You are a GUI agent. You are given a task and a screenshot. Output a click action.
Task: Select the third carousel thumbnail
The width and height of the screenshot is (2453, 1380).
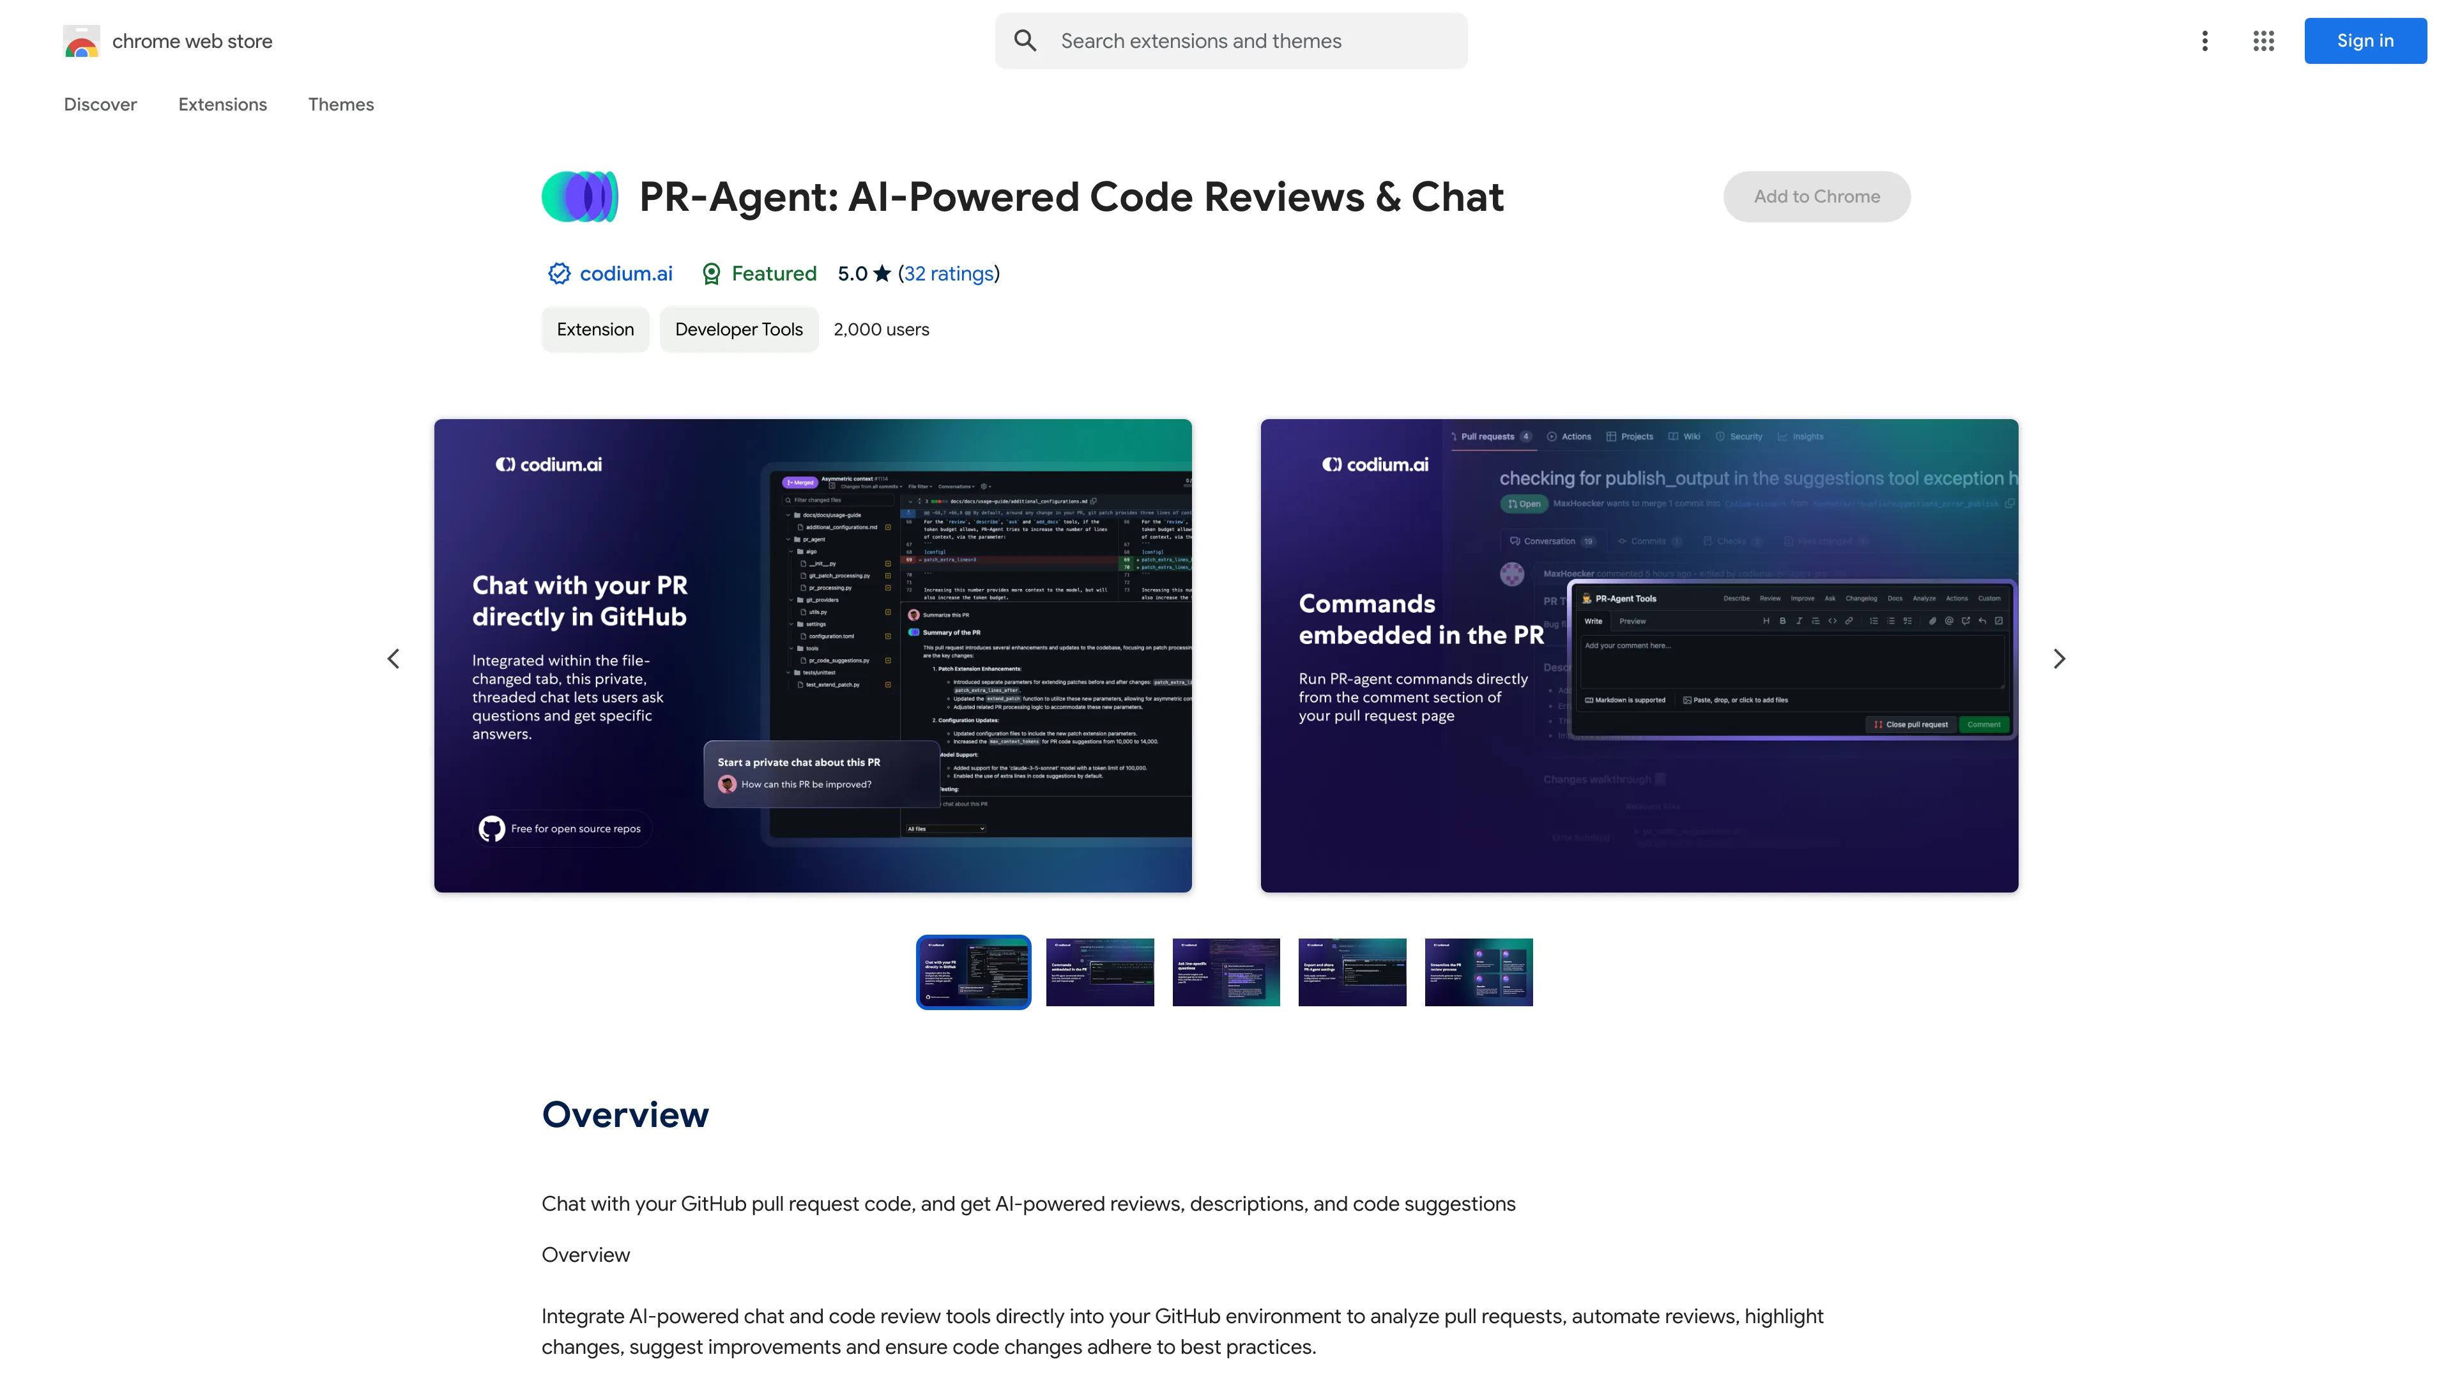pyautogui.click(x=1226, y=971)
